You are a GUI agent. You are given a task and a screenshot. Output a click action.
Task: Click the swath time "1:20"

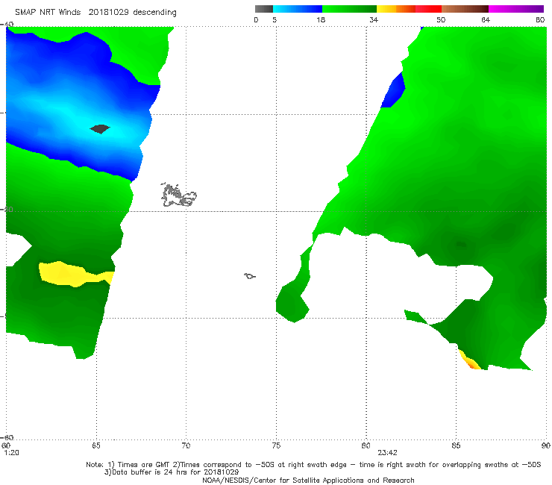(x=12, y=453)
